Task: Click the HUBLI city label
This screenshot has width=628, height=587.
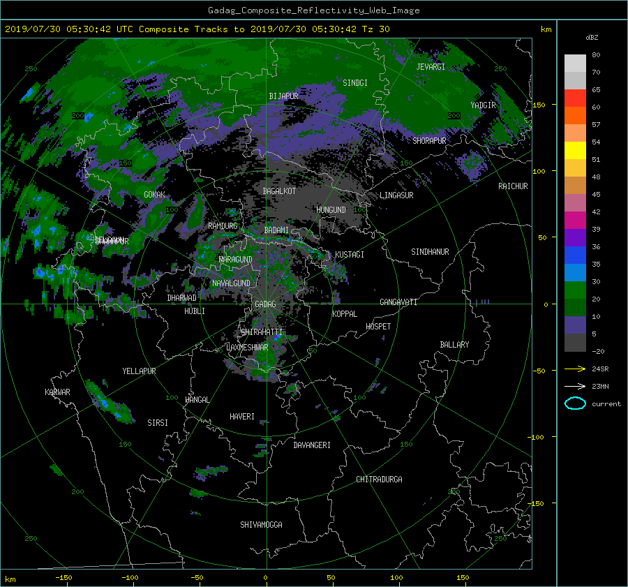Action: [195, 311]
